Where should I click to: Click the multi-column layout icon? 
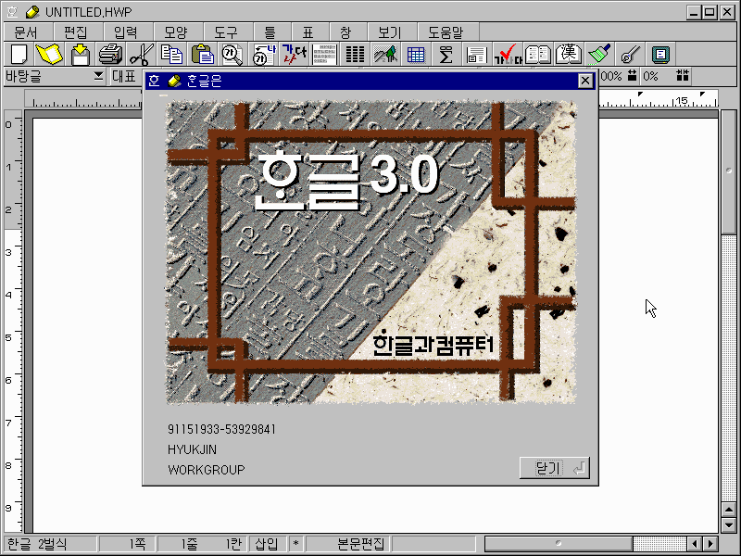355,55
